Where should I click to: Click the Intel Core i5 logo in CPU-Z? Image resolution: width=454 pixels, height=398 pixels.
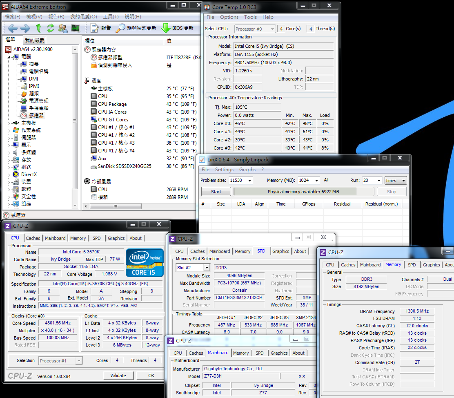coord(145,262)
